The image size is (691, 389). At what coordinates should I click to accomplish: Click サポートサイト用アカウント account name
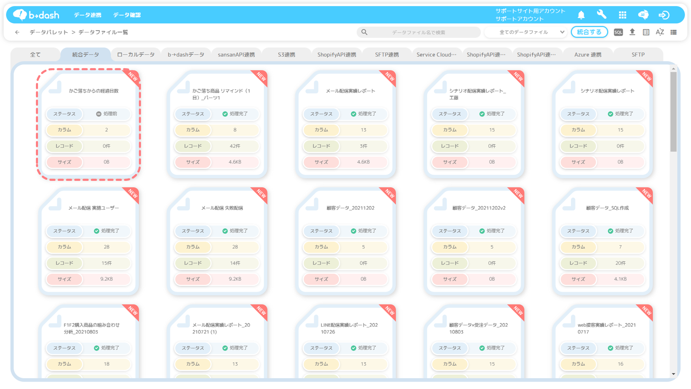[530, 11]
